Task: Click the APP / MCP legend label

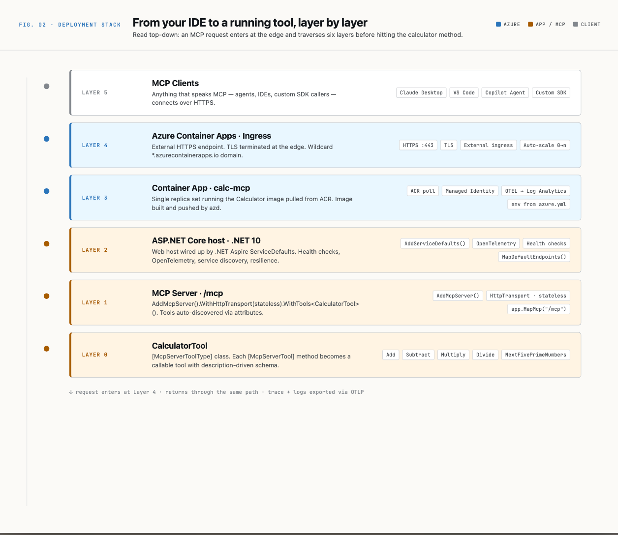Action: click(x=551, y=24)
